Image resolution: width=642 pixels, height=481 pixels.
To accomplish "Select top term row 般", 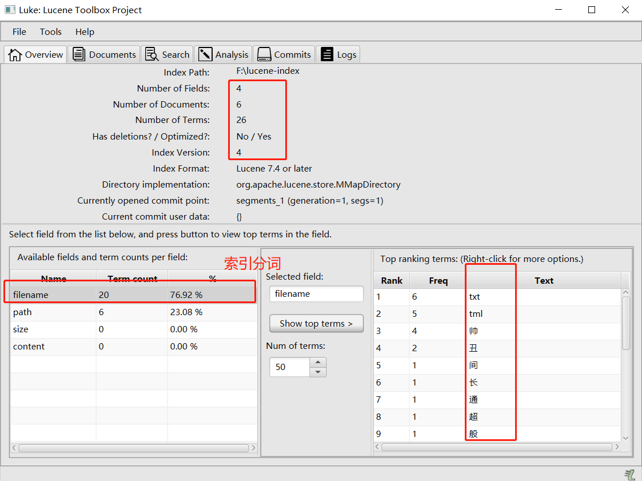I will pos(497,434).
